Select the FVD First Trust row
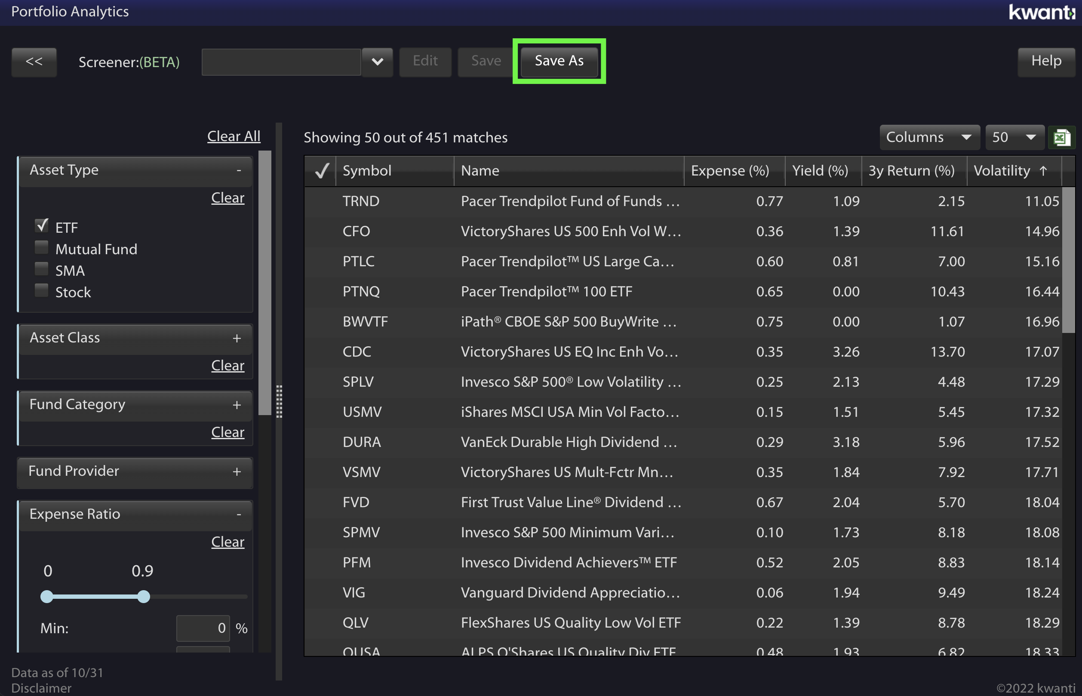This screenshot has width=1082, height=696. 682,502
